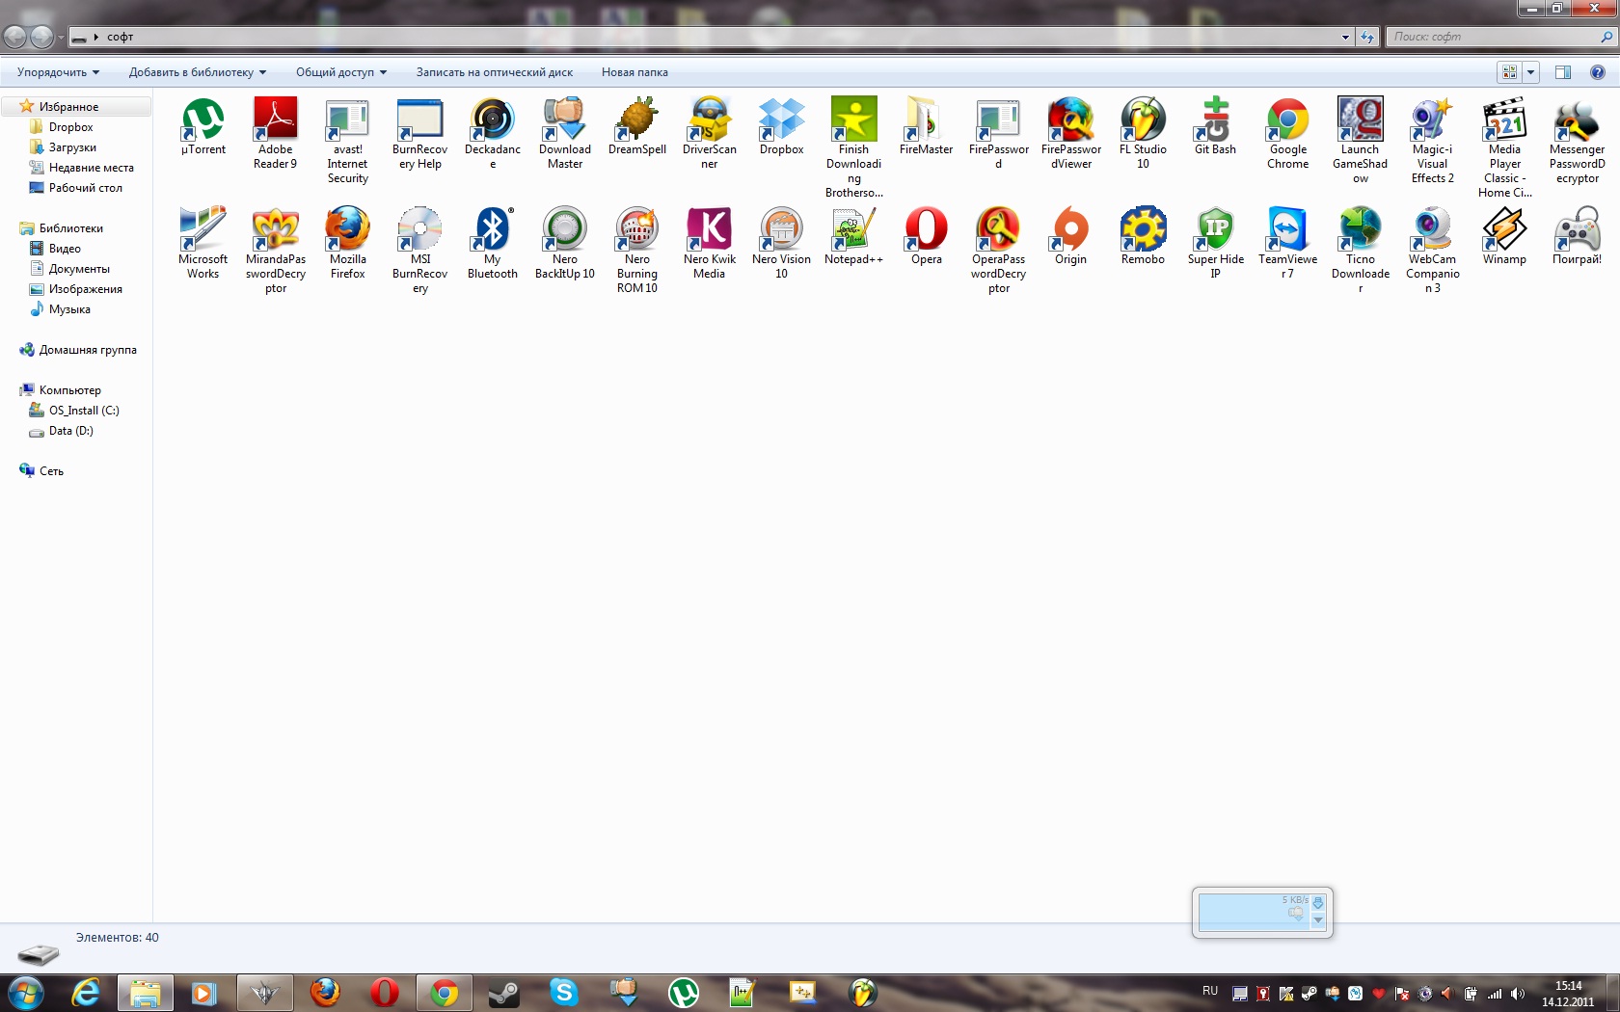The height and width of the screenshot is (1012, 1620).
Task: Click Записать на оптический диск
Action: (495, 72)
